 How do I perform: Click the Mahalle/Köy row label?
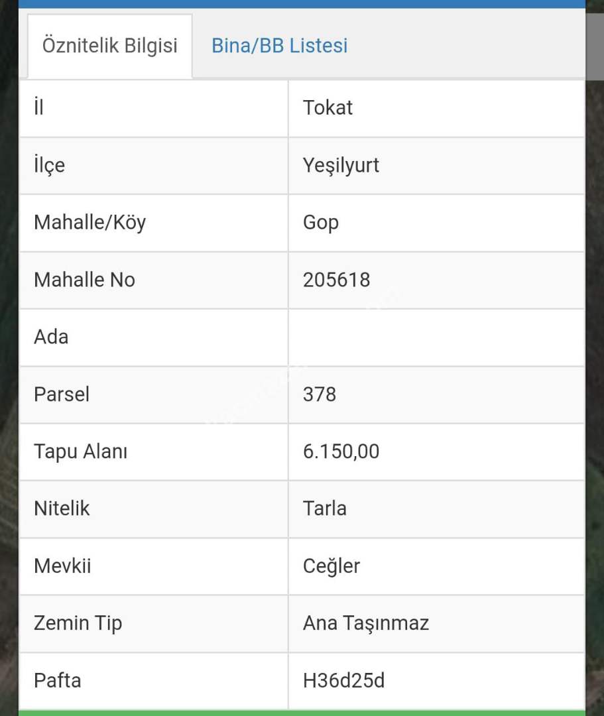(x=90, y=223)
